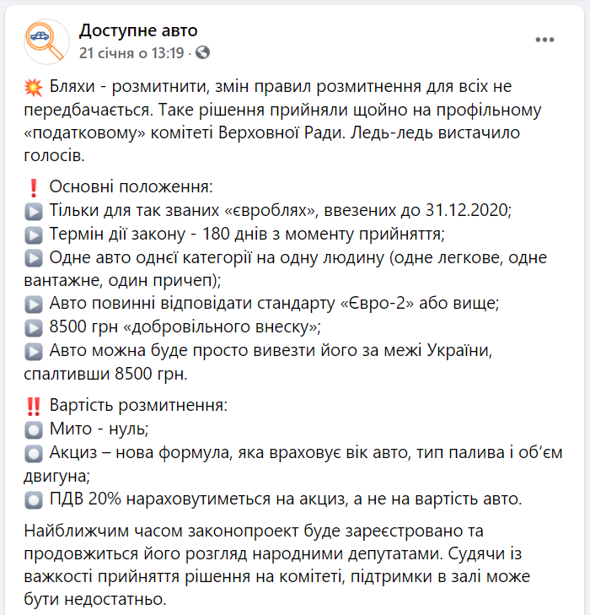Click the double exclamation icon by Вартість розмитнення
The height and width of the screenshot is (615, 590).
[34, 406]
